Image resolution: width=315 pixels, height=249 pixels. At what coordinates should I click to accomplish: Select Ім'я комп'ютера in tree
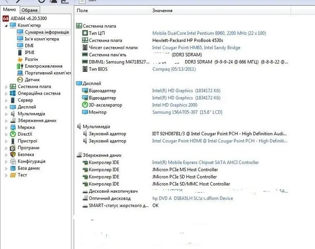pos(42,39)
